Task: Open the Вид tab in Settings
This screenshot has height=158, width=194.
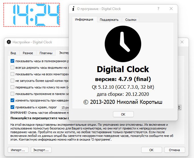Action: [13, 53]
